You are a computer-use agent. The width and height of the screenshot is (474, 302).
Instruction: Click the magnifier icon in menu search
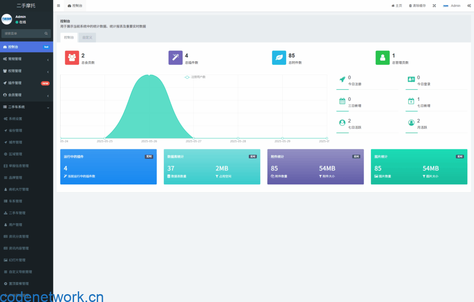(46, 33)
